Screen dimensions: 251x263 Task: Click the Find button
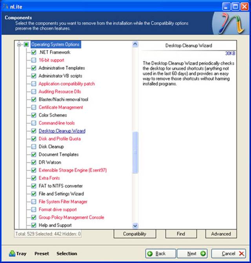(x=181, y=234)
